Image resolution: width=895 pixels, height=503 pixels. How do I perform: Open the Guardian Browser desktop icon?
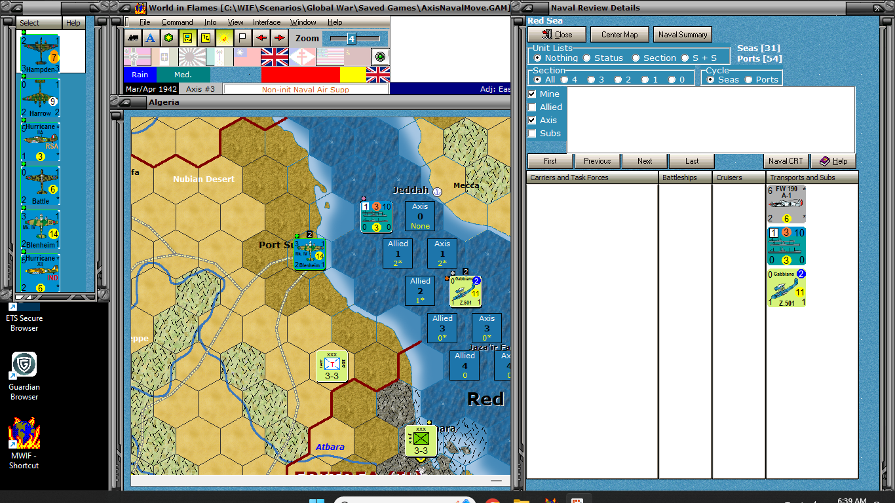[x=24, y=376]
